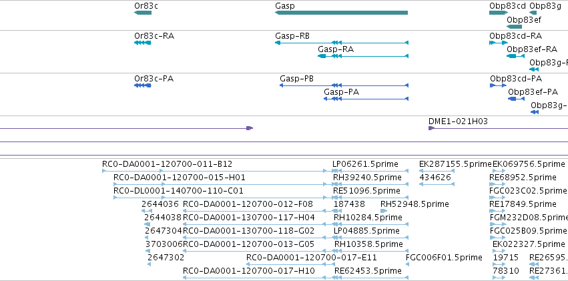Select the Or83c-PA protein feature
The height and width of the screenshot is (281, 568).
tap(143, 85)
